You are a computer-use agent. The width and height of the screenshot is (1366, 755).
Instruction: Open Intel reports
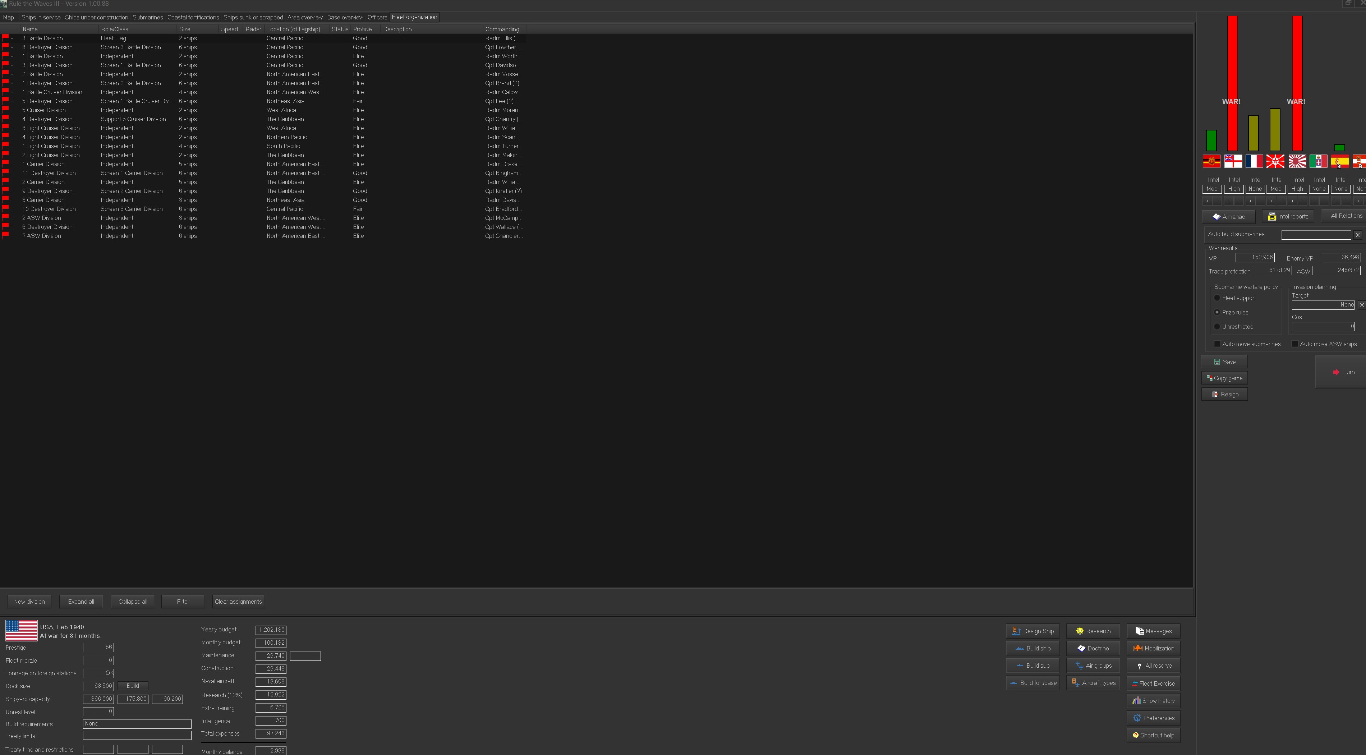point(1288,216)
